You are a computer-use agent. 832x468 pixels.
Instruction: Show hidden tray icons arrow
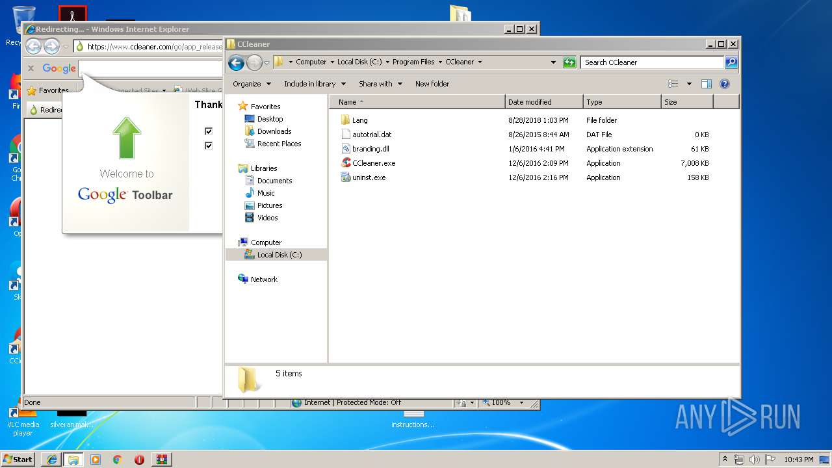pyautogui.click(x=725, y=460)
